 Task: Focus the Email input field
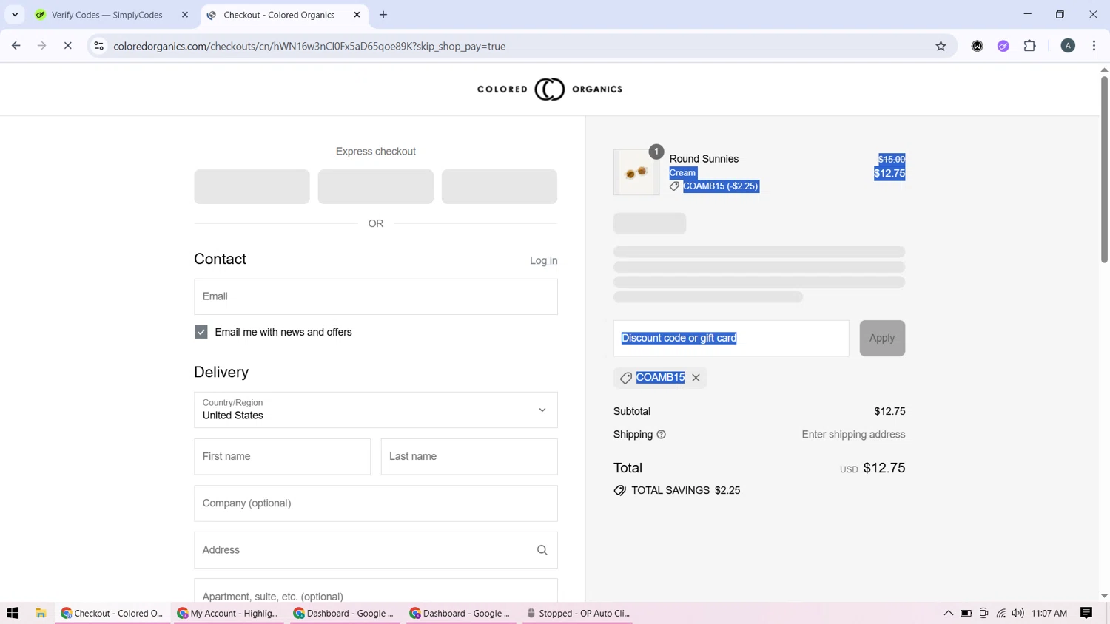[376, 296]
